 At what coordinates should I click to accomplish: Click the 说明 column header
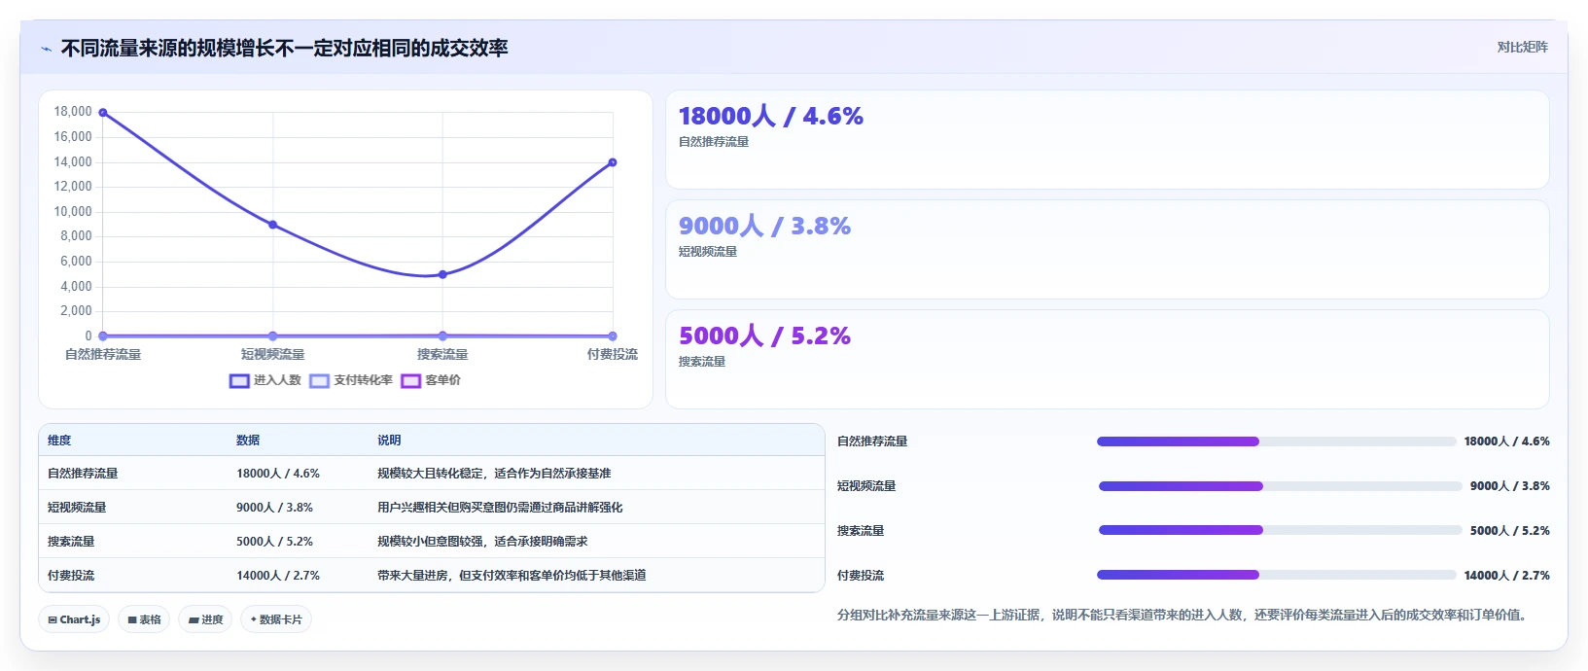[389, 441]
